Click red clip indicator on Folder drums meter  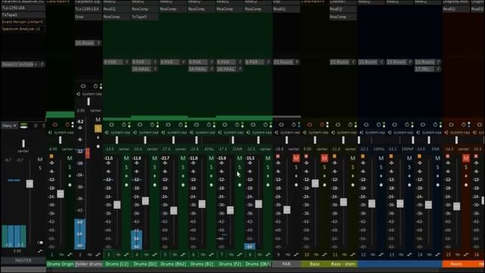[x=88, y=153]
